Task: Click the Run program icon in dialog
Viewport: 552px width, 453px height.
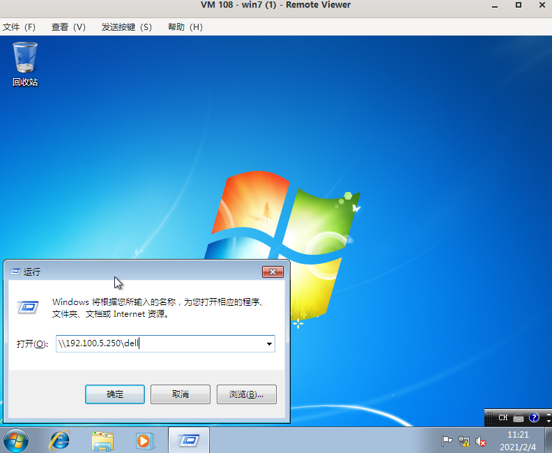Action: [28, 307]
